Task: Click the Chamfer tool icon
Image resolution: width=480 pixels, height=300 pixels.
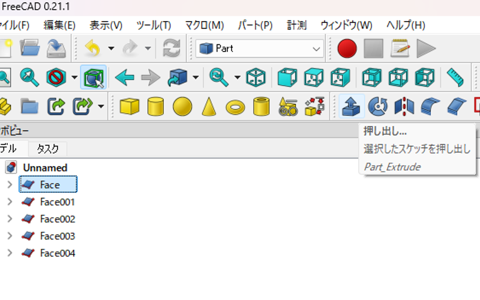Action: coord(457,106)
